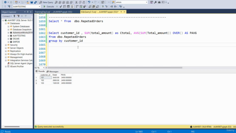Increase indent using the indent icon
The image size is (236, 133).
point(115,7)
